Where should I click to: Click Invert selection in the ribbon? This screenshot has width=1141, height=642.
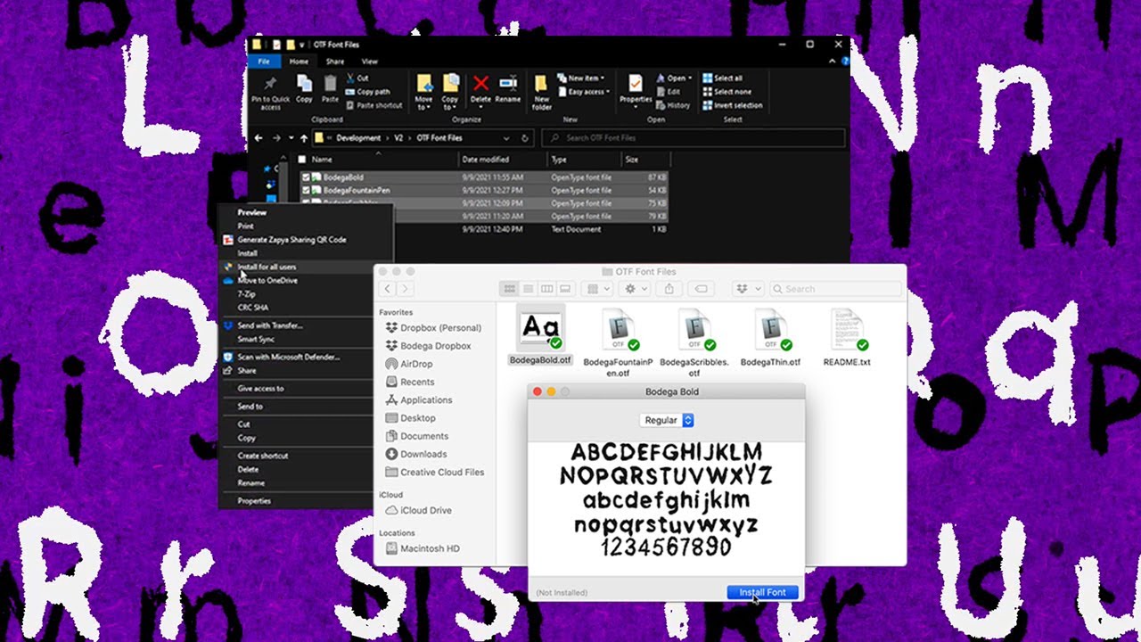pos(733,105)
